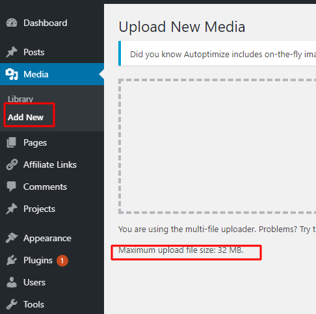Image resolution: width=316 pixels, height=314 pixels.
Task: Click the Autoptimize notice banner text
Action: pos(223,54)
